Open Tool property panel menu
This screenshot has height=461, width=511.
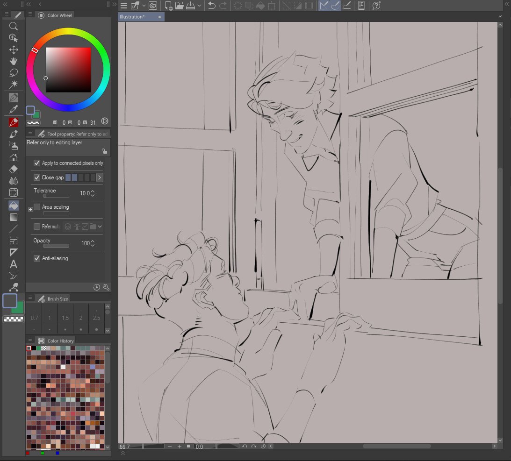coord(30,133)
